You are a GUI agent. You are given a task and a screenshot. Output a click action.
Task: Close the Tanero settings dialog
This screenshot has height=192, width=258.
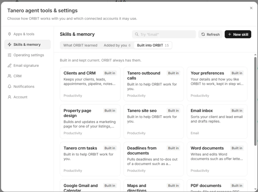pyautogui.click(x=251, y=8)
